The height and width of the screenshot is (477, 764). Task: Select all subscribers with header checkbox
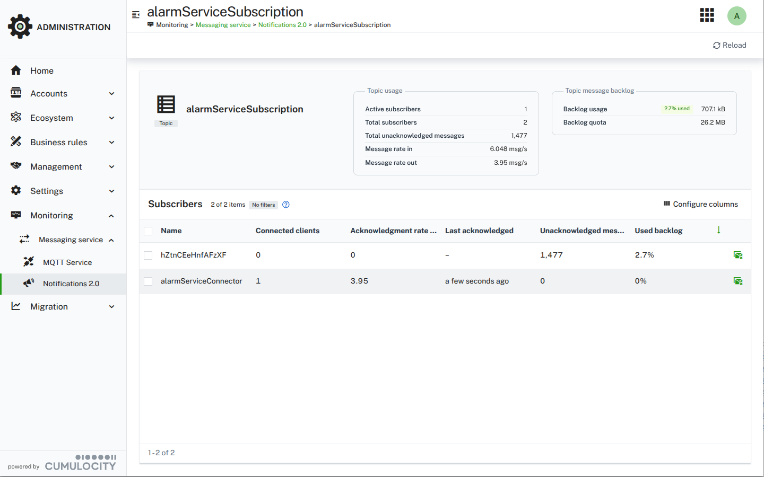click(147, 231)
